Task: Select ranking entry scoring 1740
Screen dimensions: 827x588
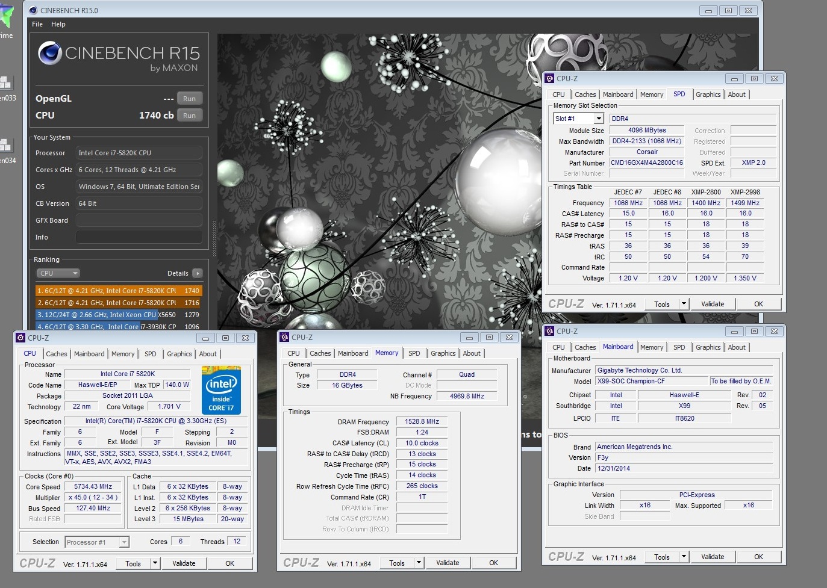Action: (119, 291)
